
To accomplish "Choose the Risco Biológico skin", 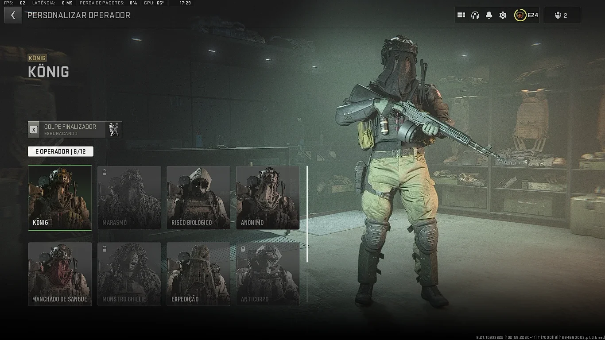I will (x=198, y=198).
